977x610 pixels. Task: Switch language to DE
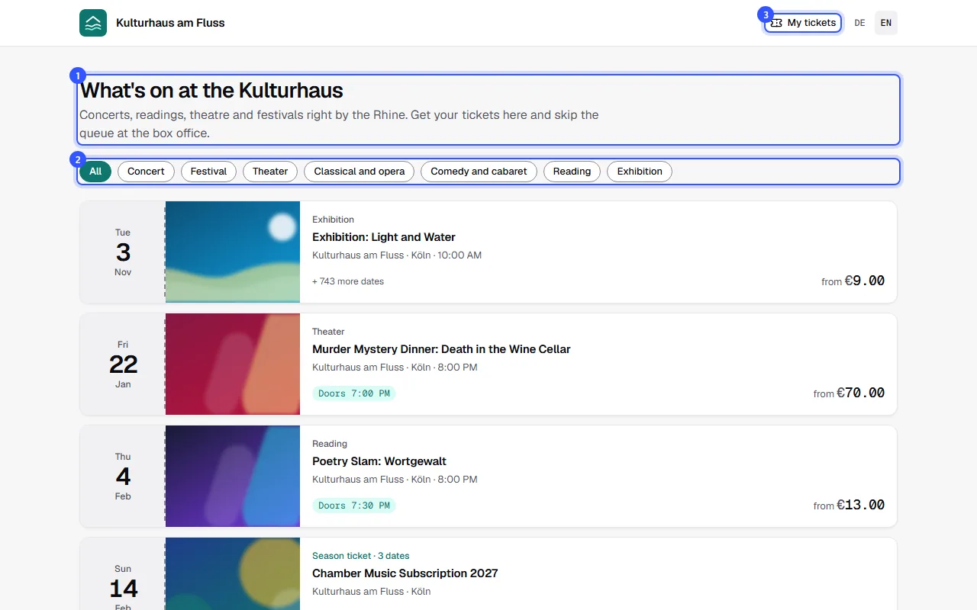click(x=859, y=23)
